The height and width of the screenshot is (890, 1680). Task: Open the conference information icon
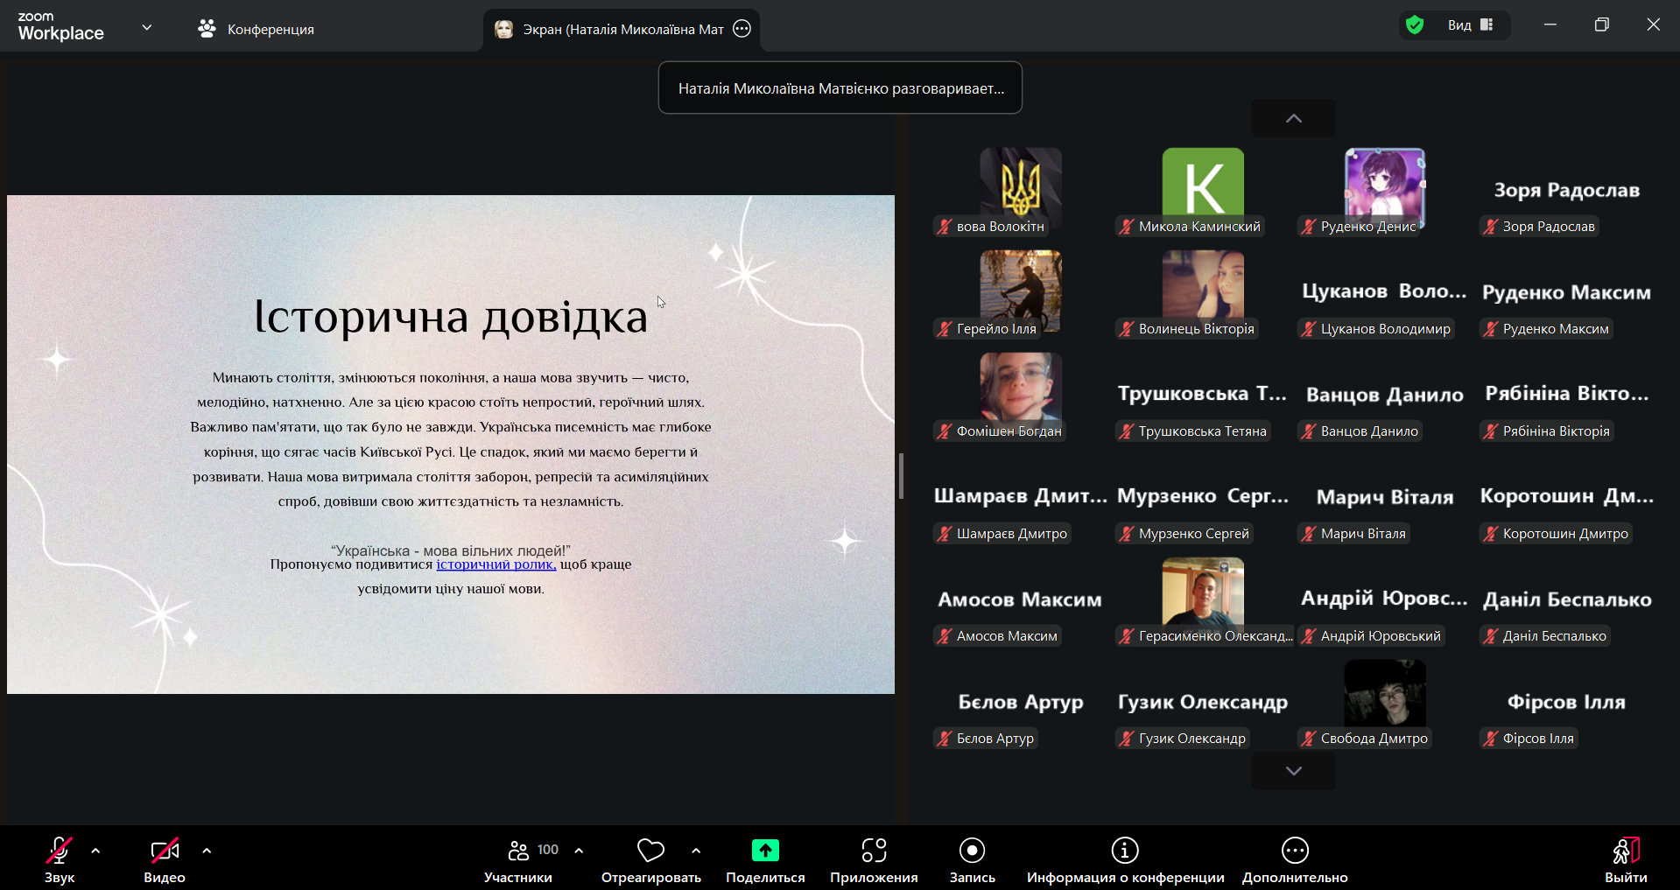[x=1125, y=851]
